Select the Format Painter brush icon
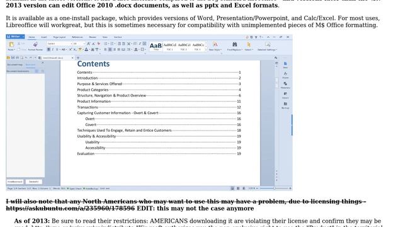 pyautogui.click(x=35, y=44)
